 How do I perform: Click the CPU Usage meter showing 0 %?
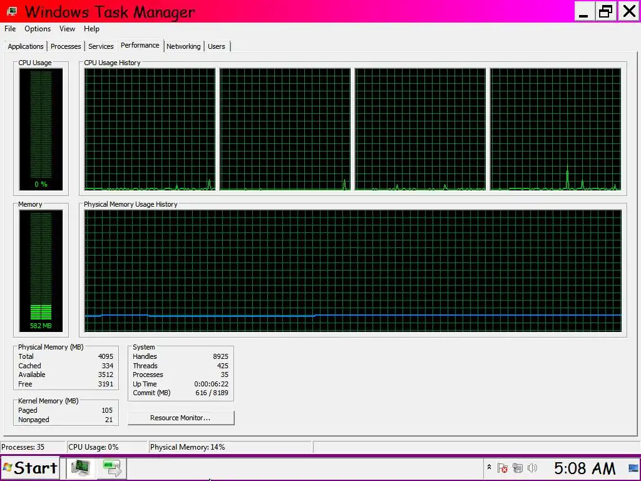[x=41, y=129]
